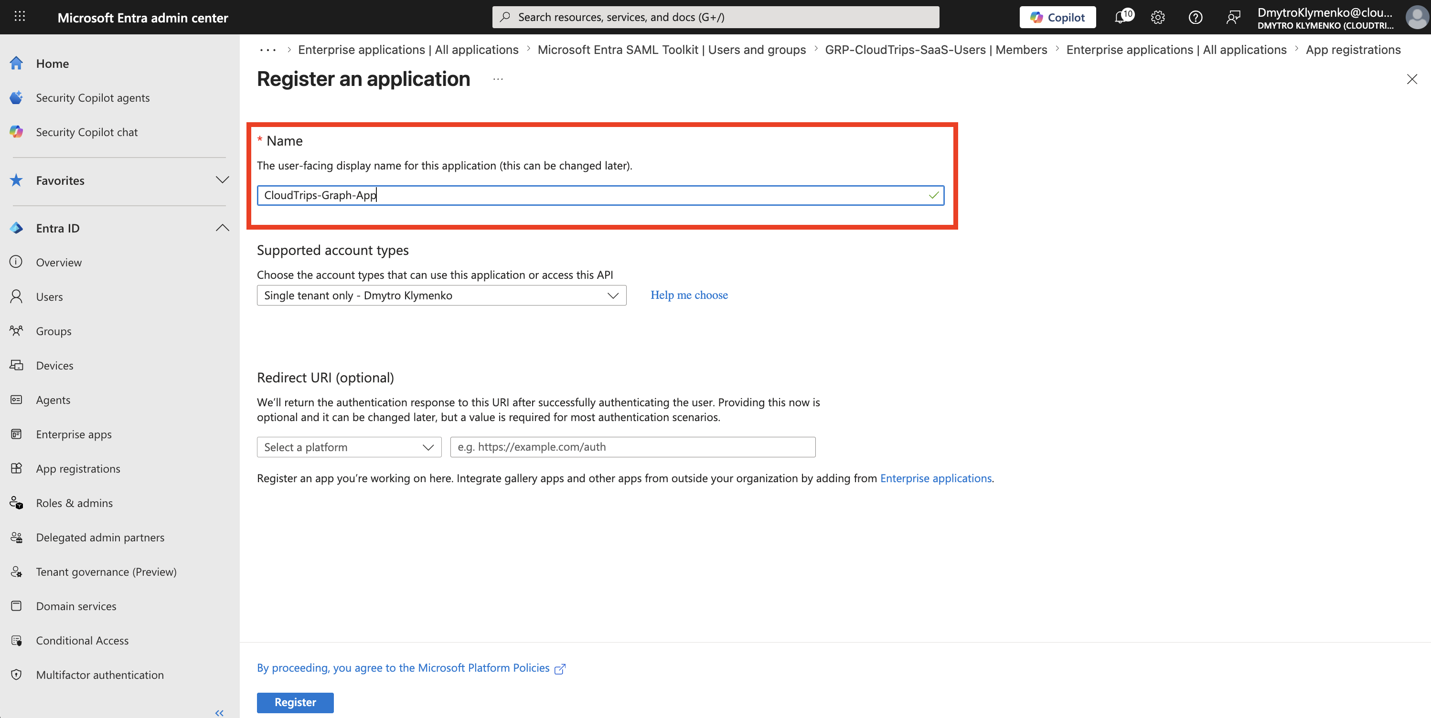Open App registrations in sidebar

78,469
